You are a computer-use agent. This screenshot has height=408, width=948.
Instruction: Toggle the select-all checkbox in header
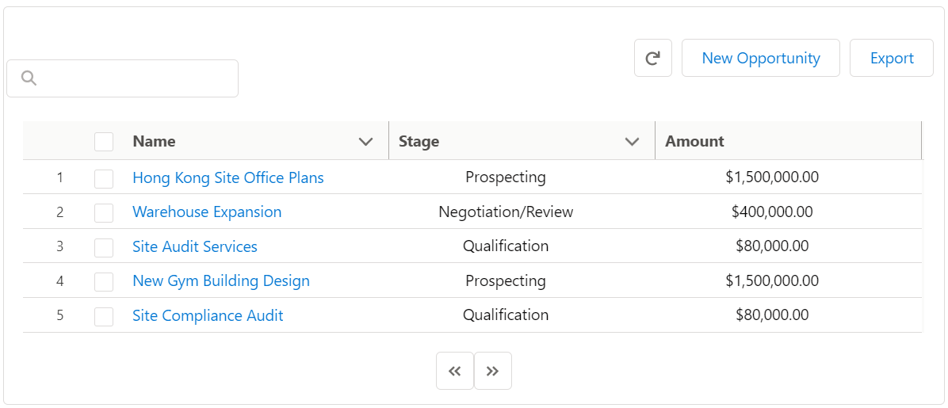(x=104, y=142)
